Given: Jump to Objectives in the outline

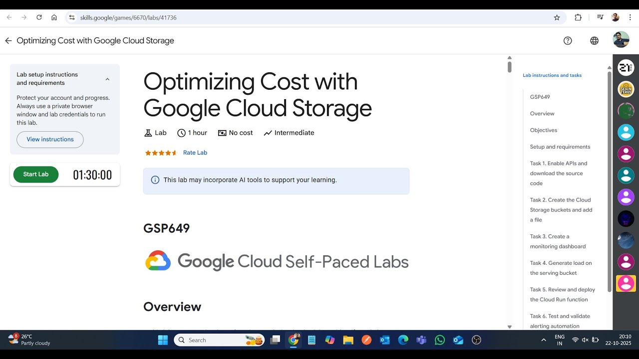Looking at the screenshot, I should pyautogui.click(x=544, y=130).
